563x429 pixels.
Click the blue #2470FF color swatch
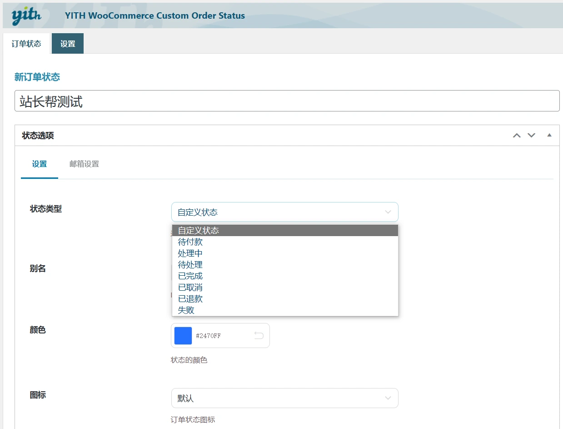(183, 336)
